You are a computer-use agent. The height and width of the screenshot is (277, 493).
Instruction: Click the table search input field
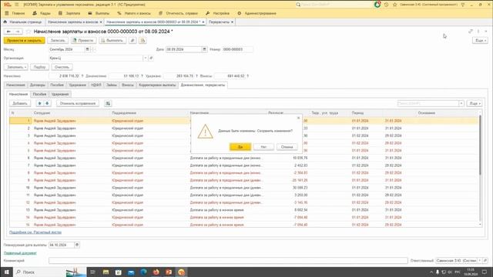pos(428,103)
